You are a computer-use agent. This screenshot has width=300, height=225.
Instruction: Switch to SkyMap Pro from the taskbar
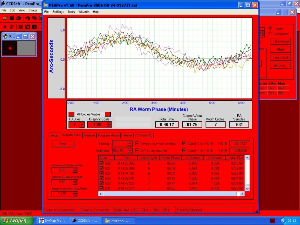click(x=52, y=221)
